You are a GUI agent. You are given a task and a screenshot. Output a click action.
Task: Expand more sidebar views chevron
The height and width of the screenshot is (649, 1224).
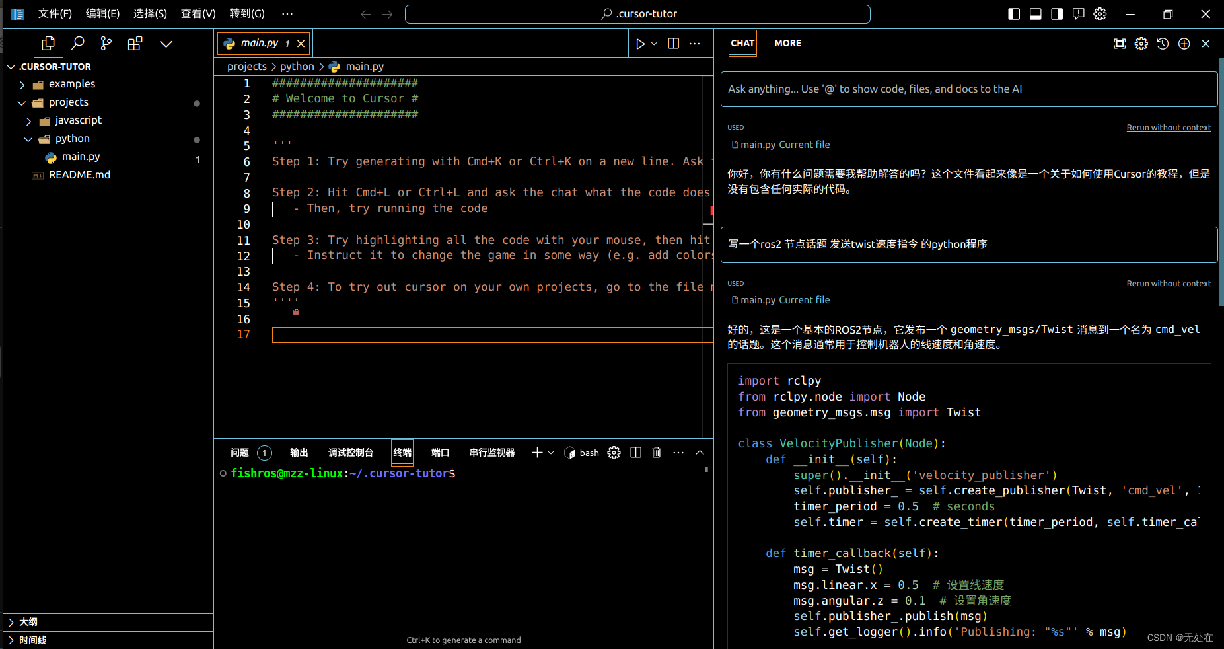(166, 44)
